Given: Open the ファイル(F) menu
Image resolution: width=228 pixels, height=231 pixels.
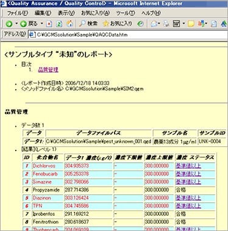Looking at the screenshot, I should pyautogui.click(x=18, y=13).
